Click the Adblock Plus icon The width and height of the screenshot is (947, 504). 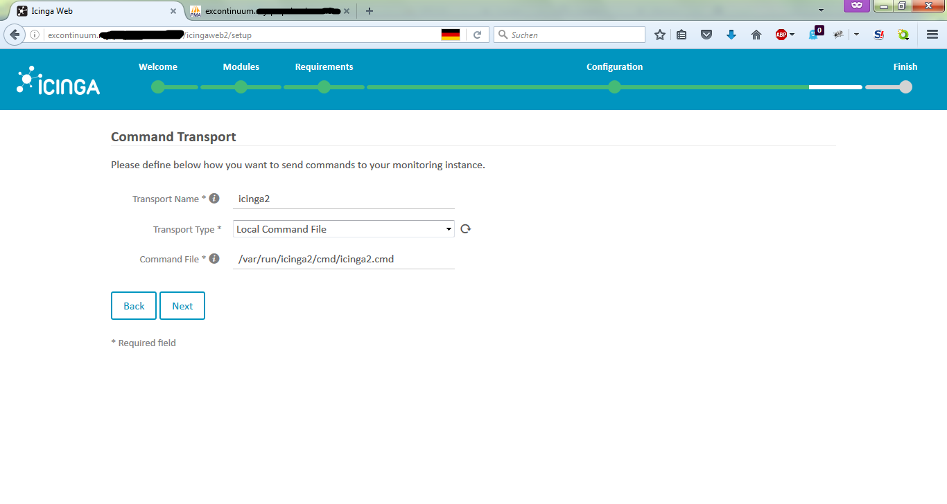coord(781,35)
